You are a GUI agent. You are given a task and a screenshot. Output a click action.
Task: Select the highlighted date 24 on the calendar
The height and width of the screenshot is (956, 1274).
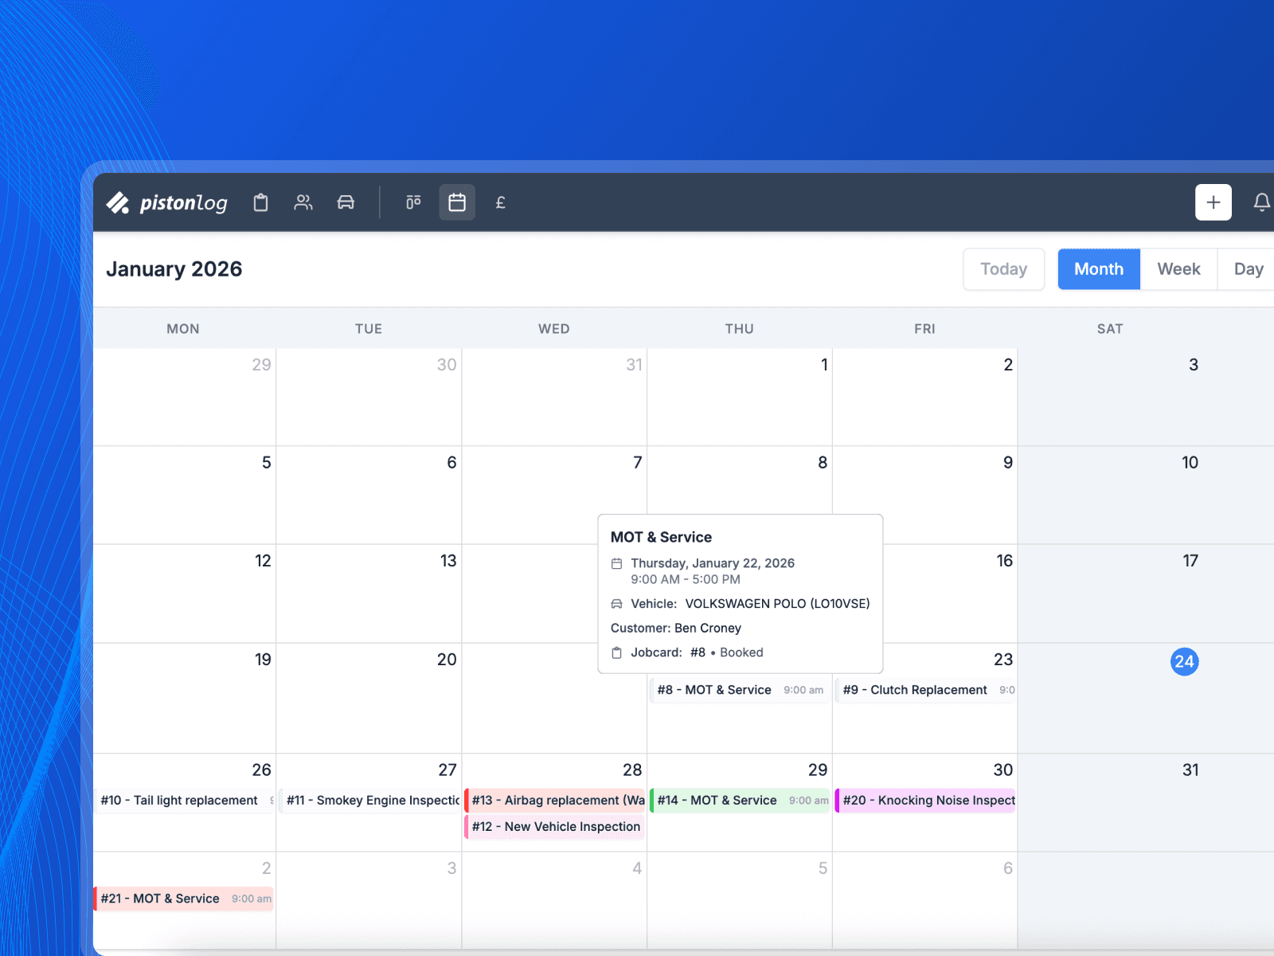point(1185,661)
